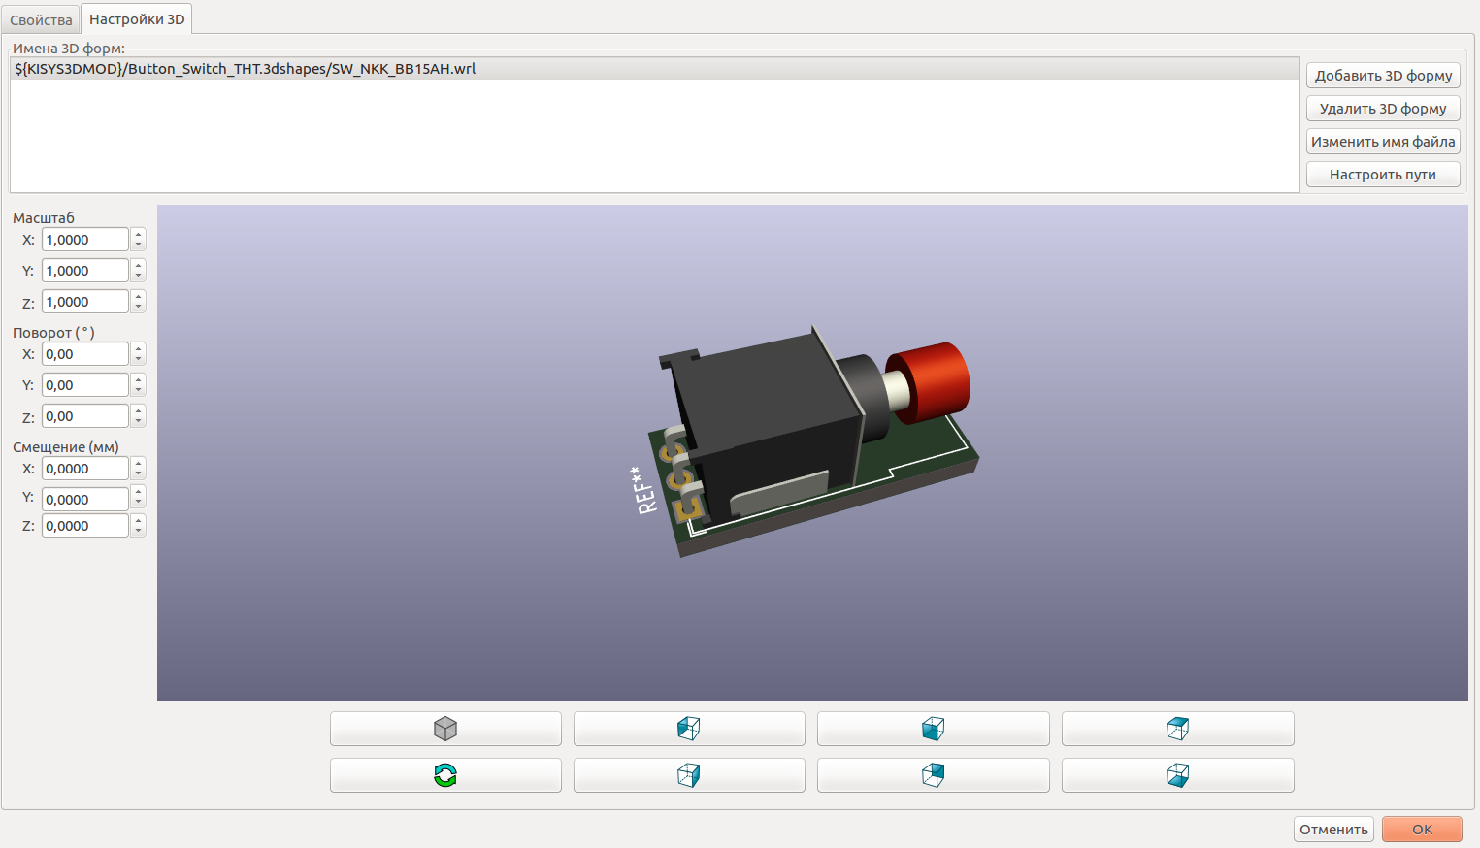Switch preview to back view cube
The width and height of the screenshot is (1480, 848).
point(933,775)
